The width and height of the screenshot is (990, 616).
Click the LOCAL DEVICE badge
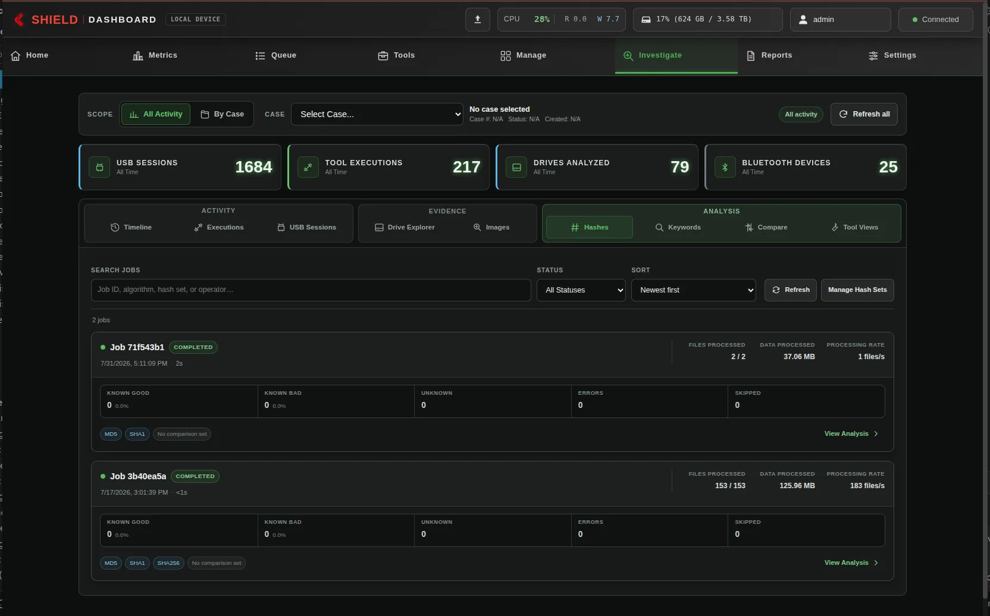point(195,20)
